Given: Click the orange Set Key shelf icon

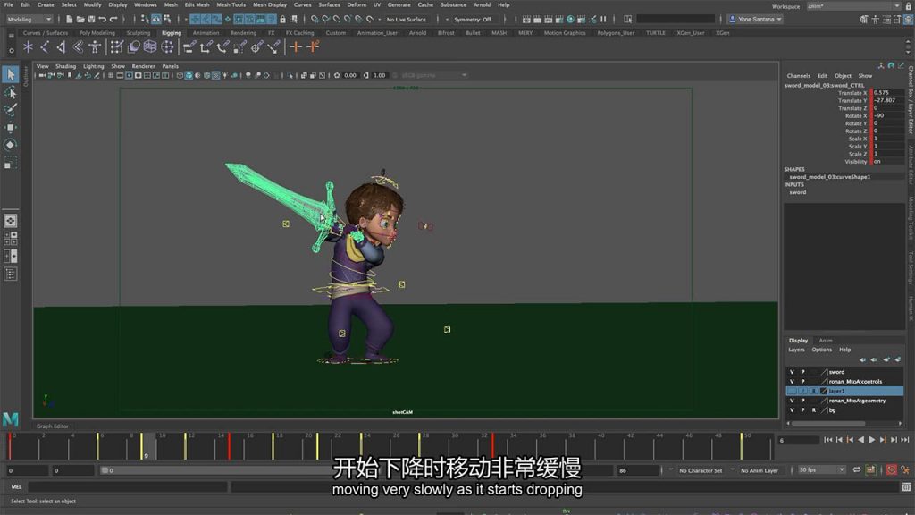Looking at the screenshot, I should 296,46.
